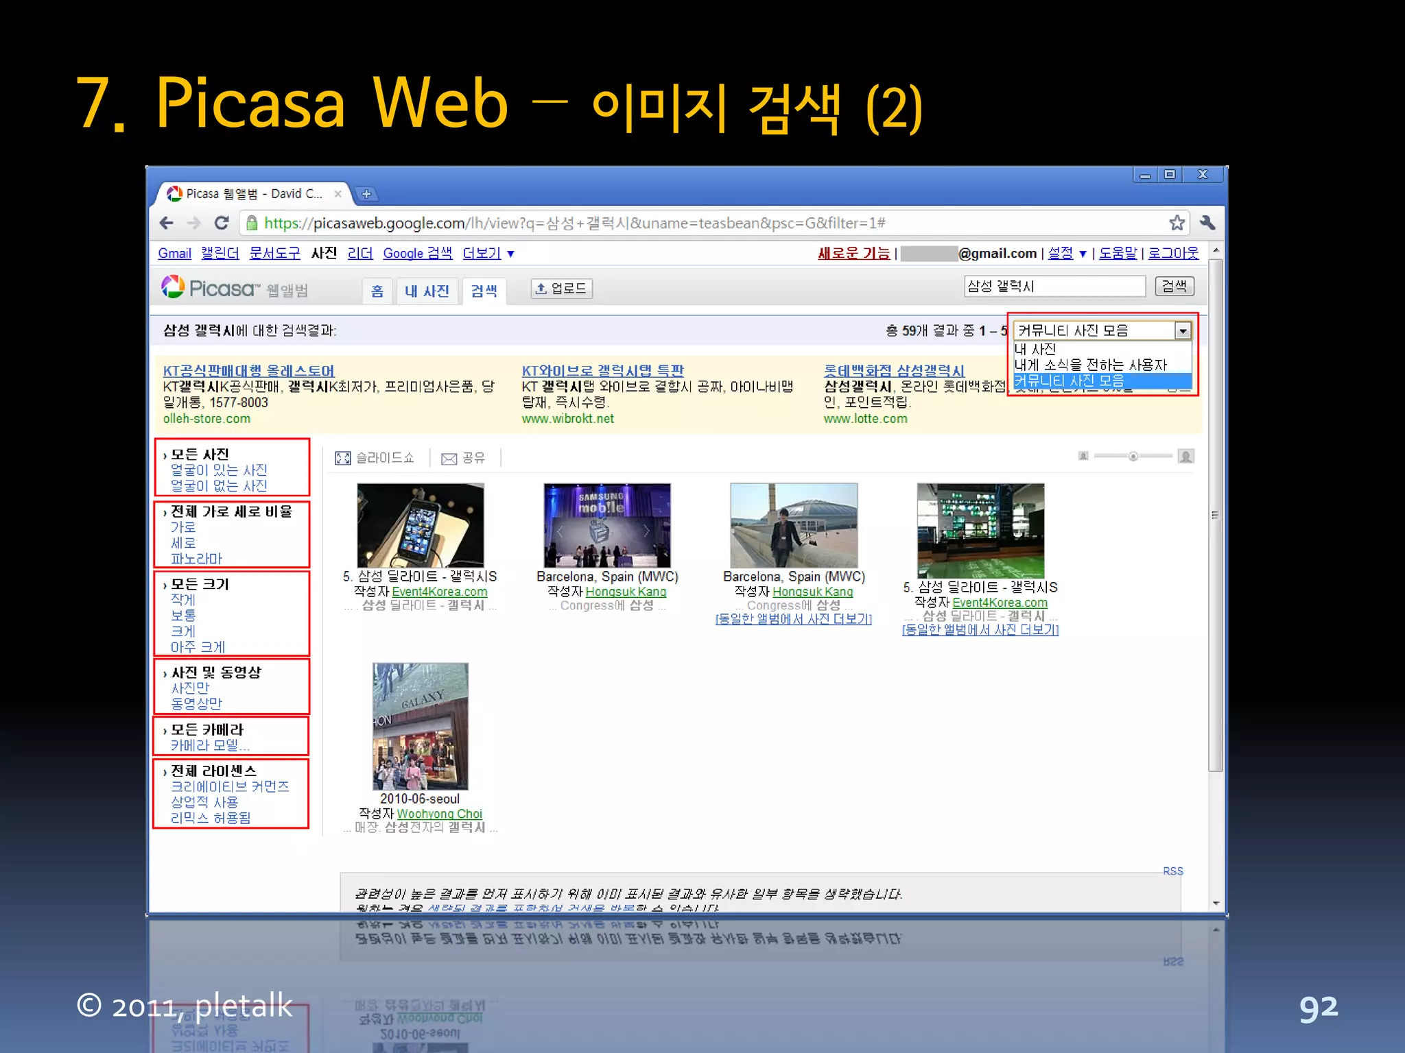This screenshot has width=1405, height=1053.
Task: Open 캘린더 link
Action: click(x=220, y=254)
